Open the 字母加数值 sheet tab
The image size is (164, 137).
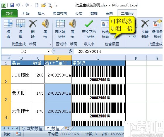(32, 129)
